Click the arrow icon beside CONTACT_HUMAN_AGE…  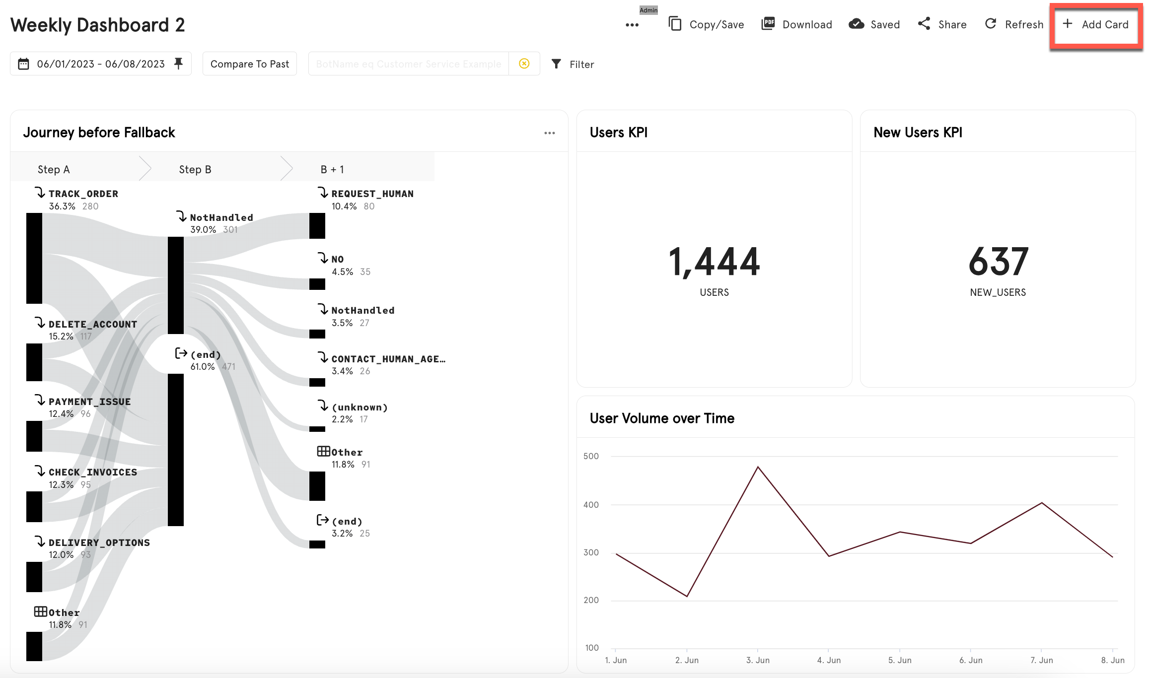click(324, 358)
